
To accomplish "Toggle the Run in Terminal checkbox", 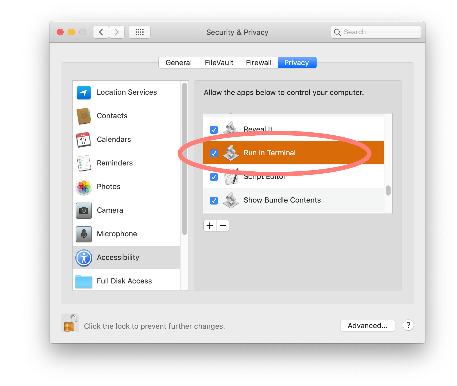I will 214,153.
